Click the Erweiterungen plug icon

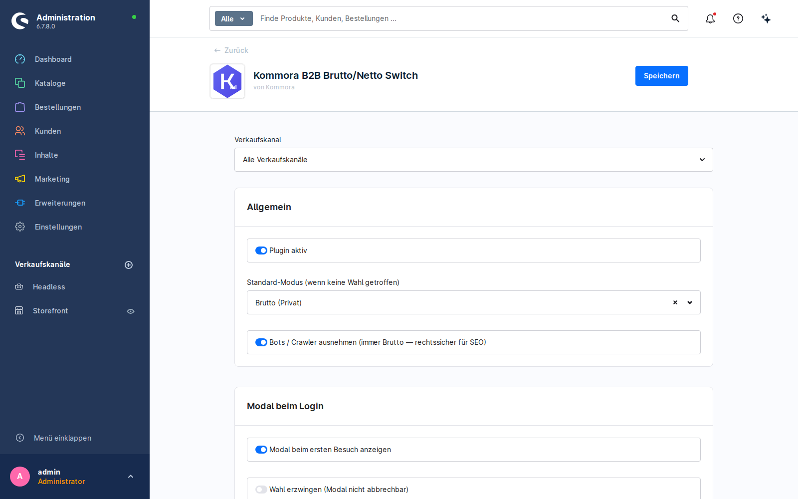tap(20, 203)
